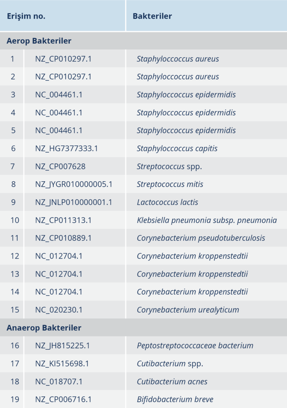
Task: Select "Klebsiella pneumonia subsp. pneumonia" cell
Action: pos(207,220)
